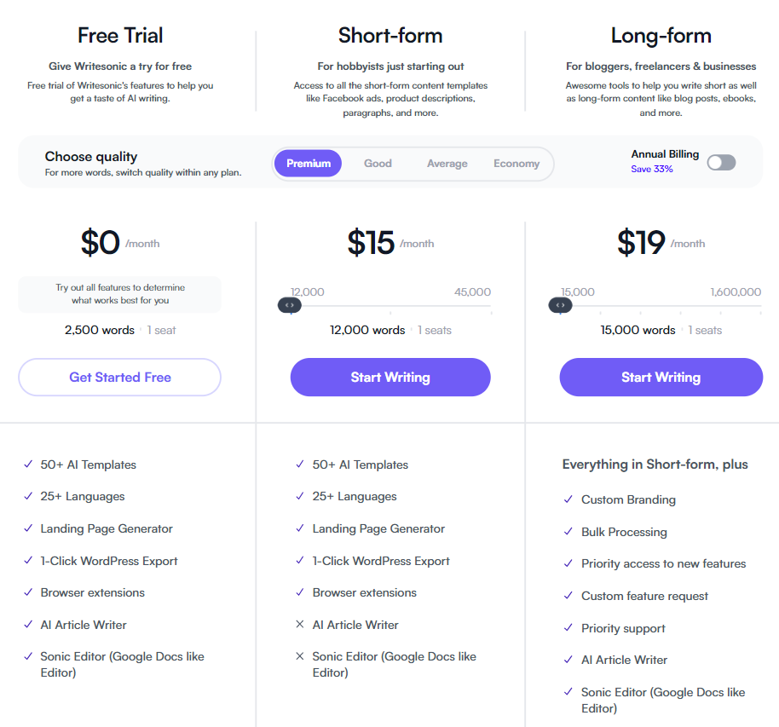Click the checkmark beside Custom Branding
Image resolution: width=779 pixels, height=727 pixels.
coord(568,499)
